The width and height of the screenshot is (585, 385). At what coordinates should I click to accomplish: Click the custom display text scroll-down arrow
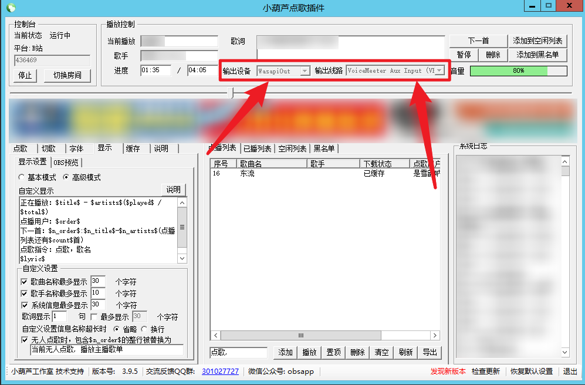[181, 258]
